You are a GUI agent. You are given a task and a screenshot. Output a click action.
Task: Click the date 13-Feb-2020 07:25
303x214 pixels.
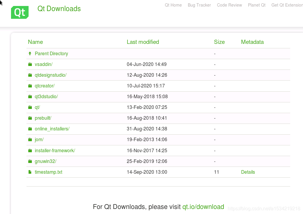(x=147, y=107)
